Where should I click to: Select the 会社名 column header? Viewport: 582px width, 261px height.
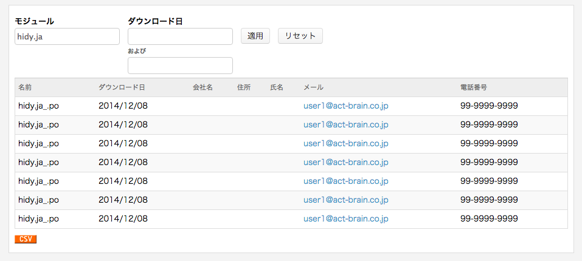[203, 87]
